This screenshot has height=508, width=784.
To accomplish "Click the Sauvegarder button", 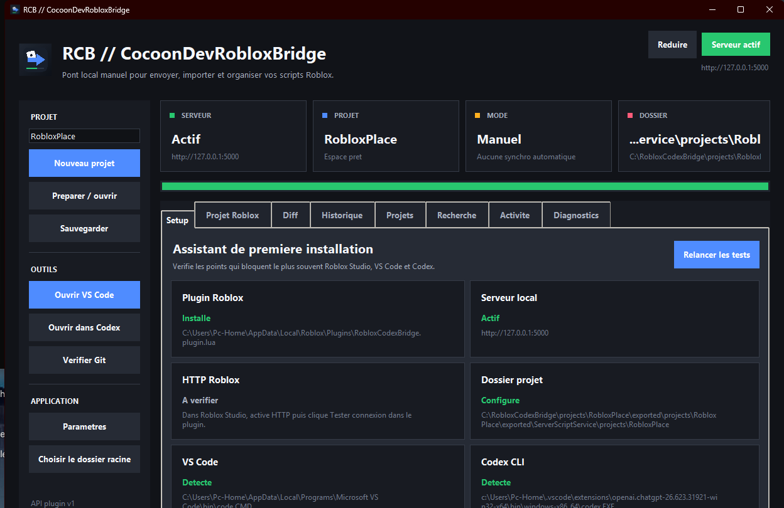I will click(84, 228).
